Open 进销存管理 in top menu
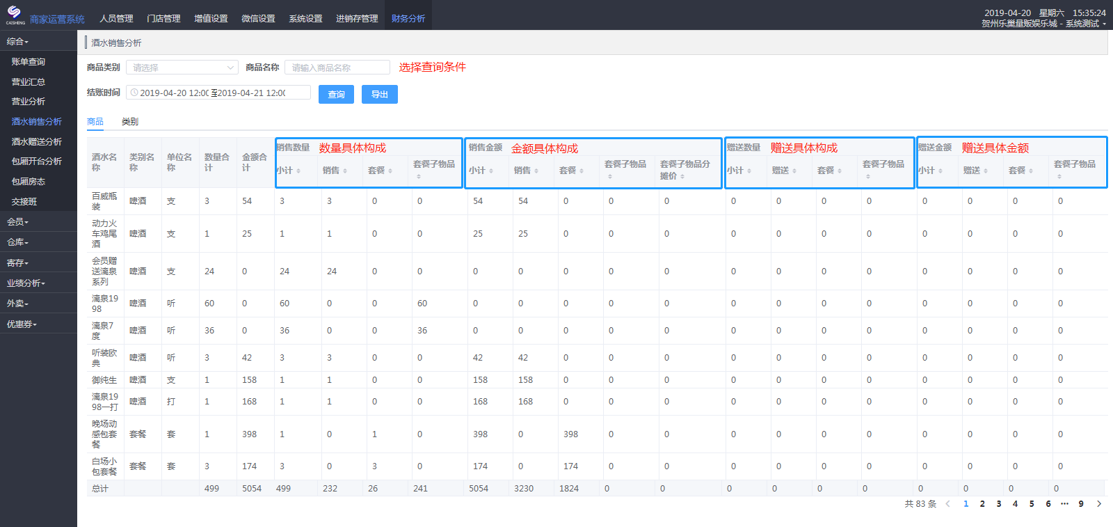This screenshot has height=527, width=1113. (357, 19)
